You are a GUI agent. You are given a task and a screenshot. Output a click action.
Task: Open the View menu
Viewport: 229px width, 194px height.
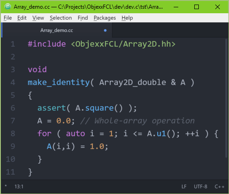[x=38, y=18]
